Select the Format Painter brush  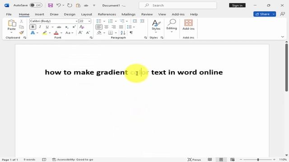(x=21, y=33)
